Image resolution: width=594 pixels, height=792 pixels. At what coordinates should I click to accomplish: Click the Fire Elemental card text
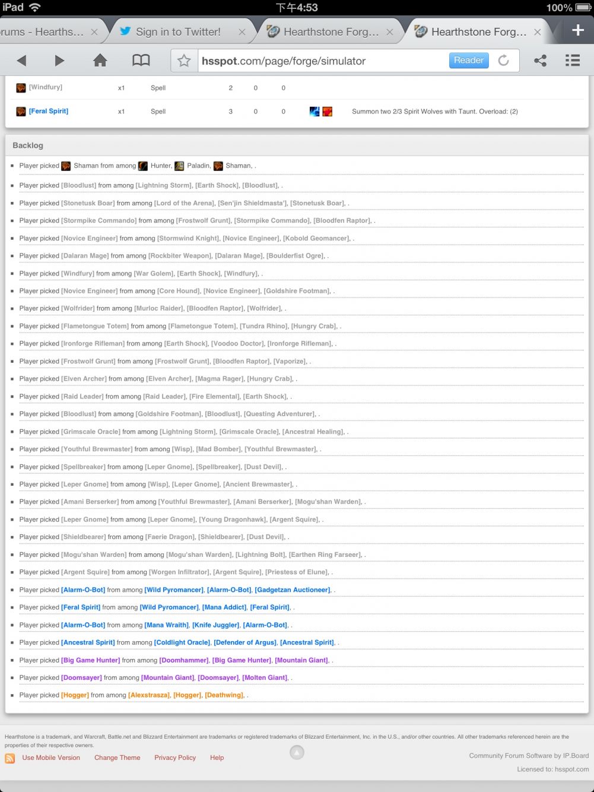pos(214,397)
